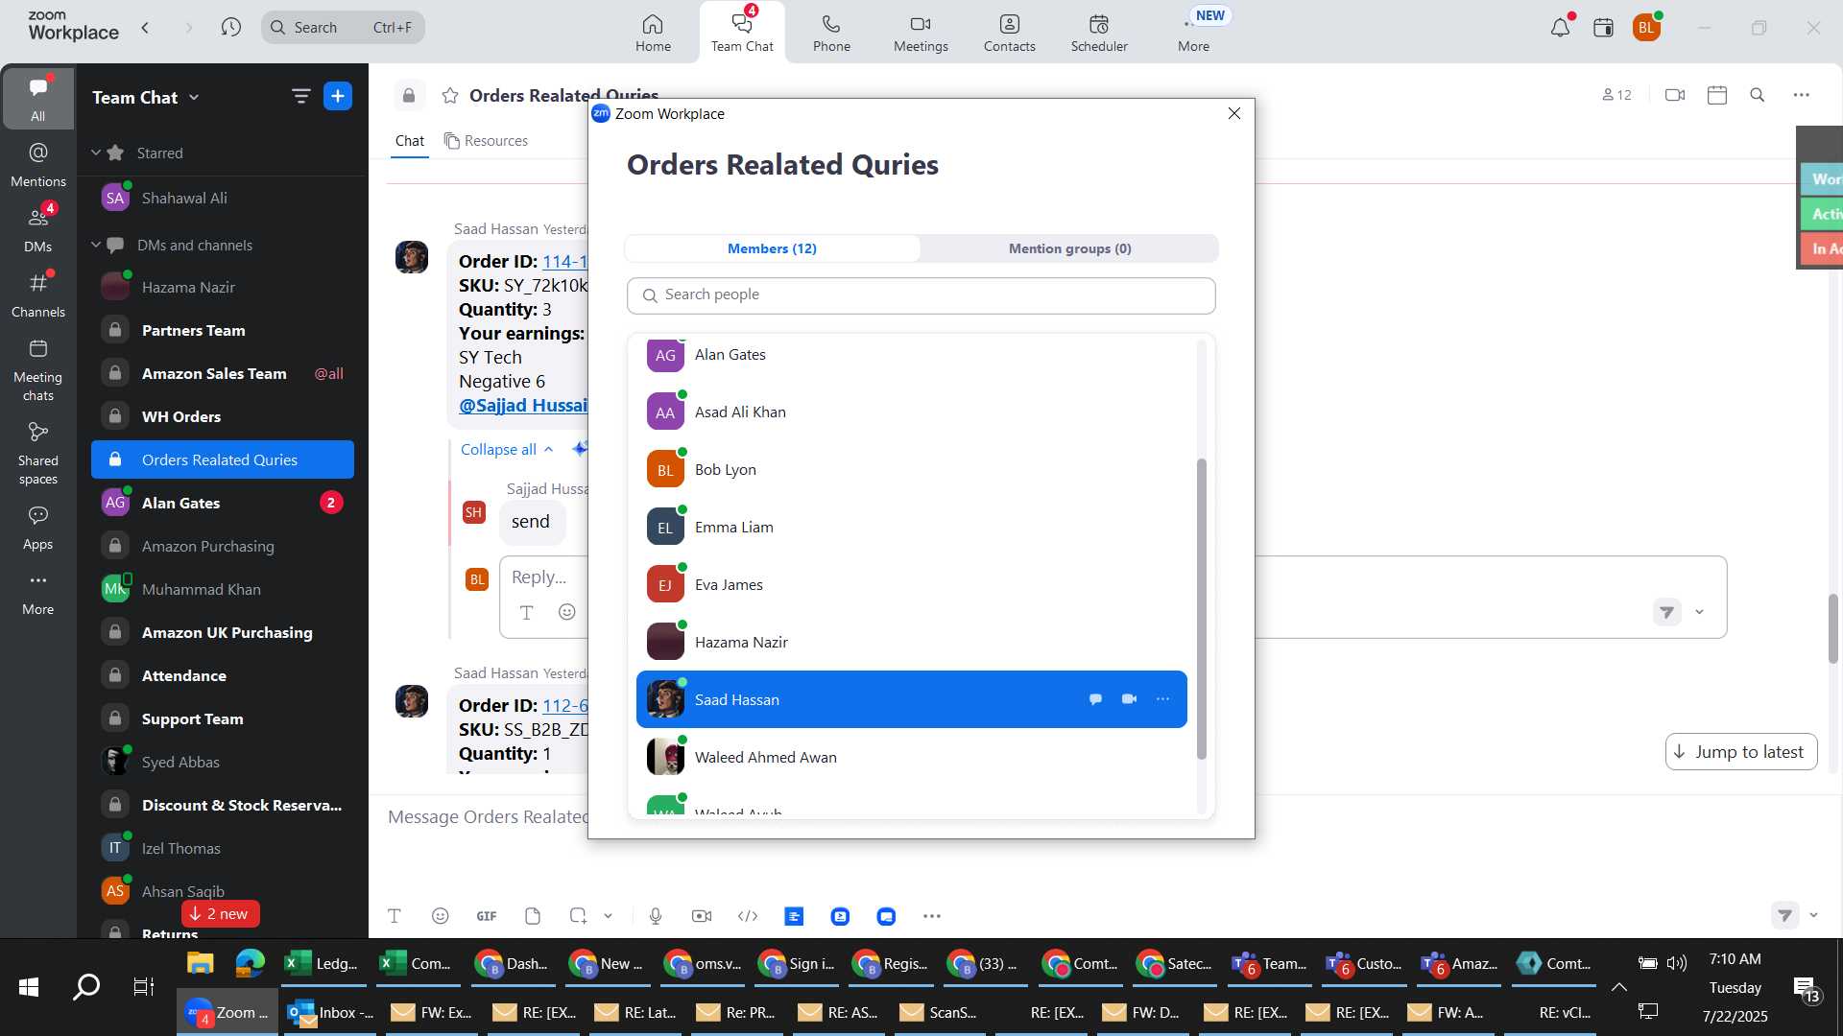Start a video meeting in channel header
This screenshot has width=1843, height=1036.
click(1675, 95)
